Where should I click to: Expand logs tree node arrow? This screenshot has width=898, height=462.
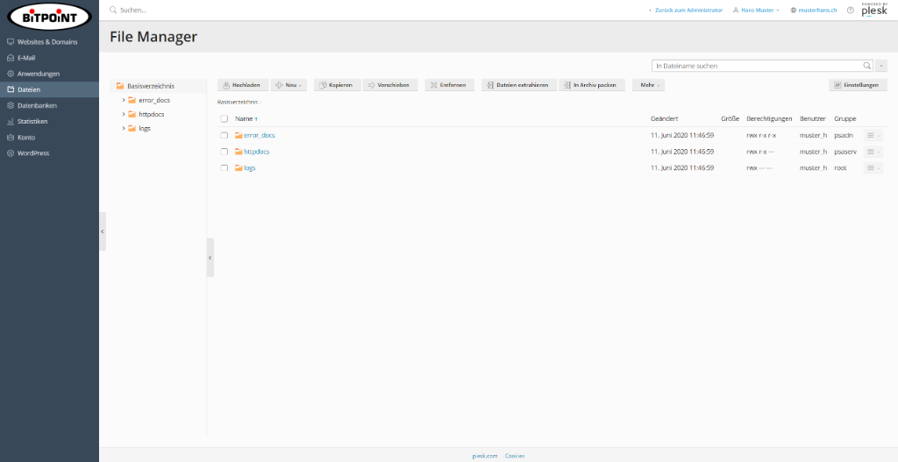[124, 128]
